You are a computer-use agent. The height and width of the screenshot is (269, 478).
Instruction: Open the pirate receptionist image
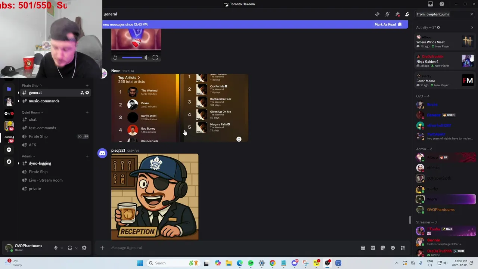coord(155,197)
